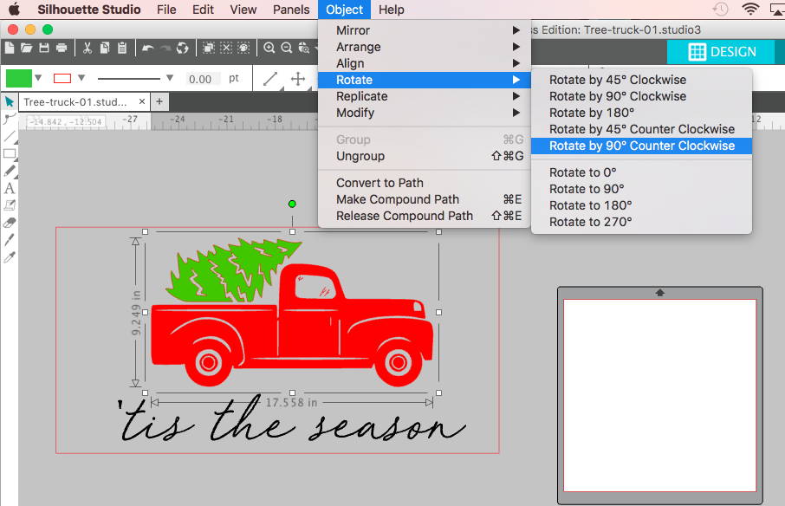
Task: Choose the Eraser tool
Action: (10, 223)
